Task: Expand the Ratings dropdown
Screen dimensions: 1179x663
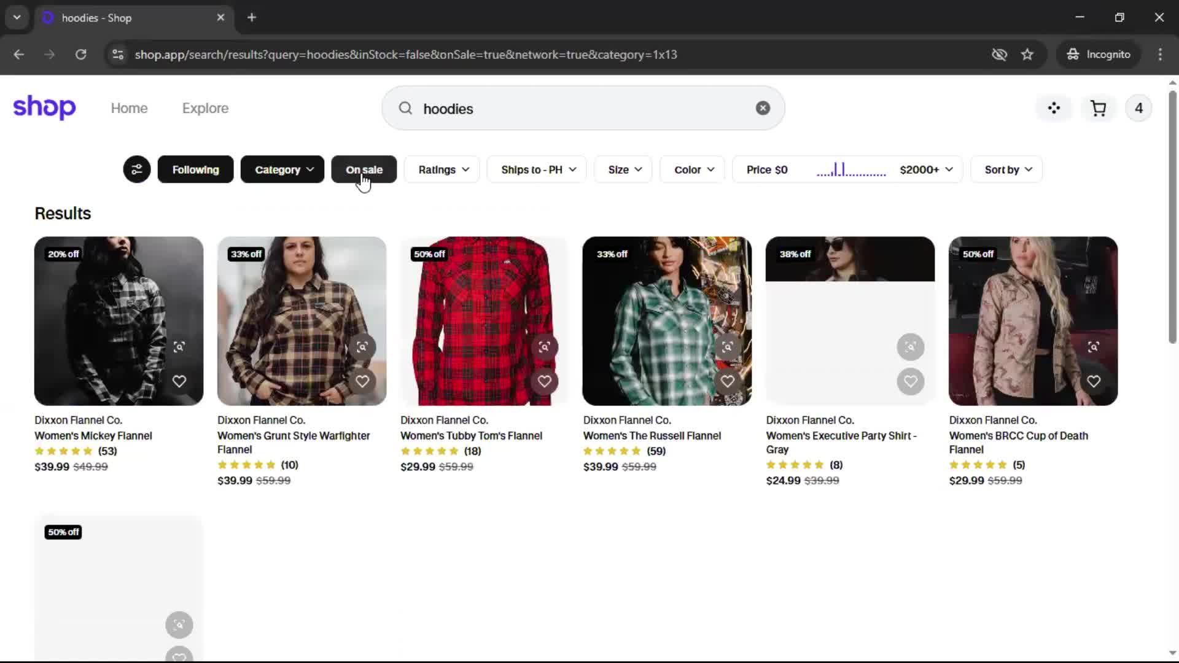Action: [443, 169]
